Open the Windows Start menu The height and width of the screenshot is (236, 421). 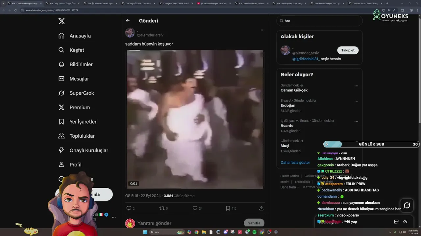coord(145,232)
